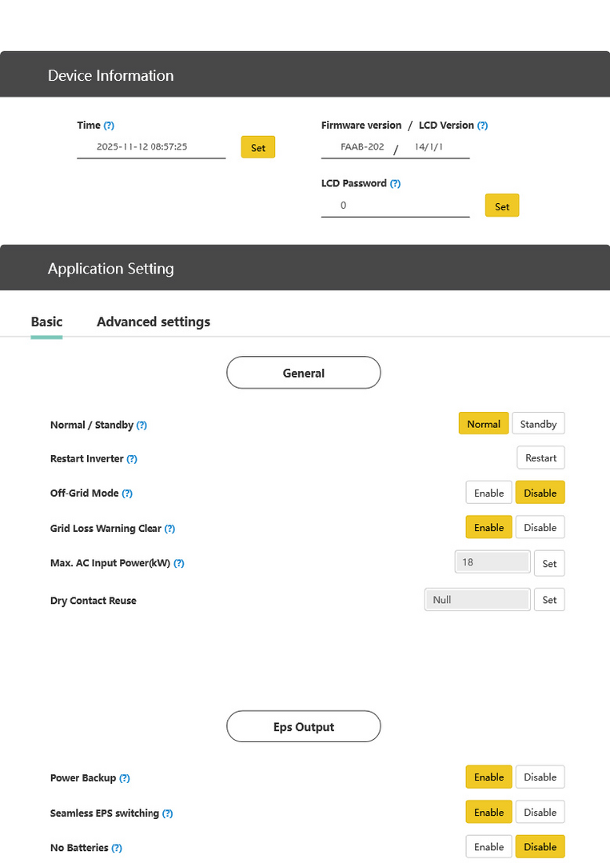Show help for Grid Loss Warning Clear
610x863 pixels.
click(x=169, y=529)
